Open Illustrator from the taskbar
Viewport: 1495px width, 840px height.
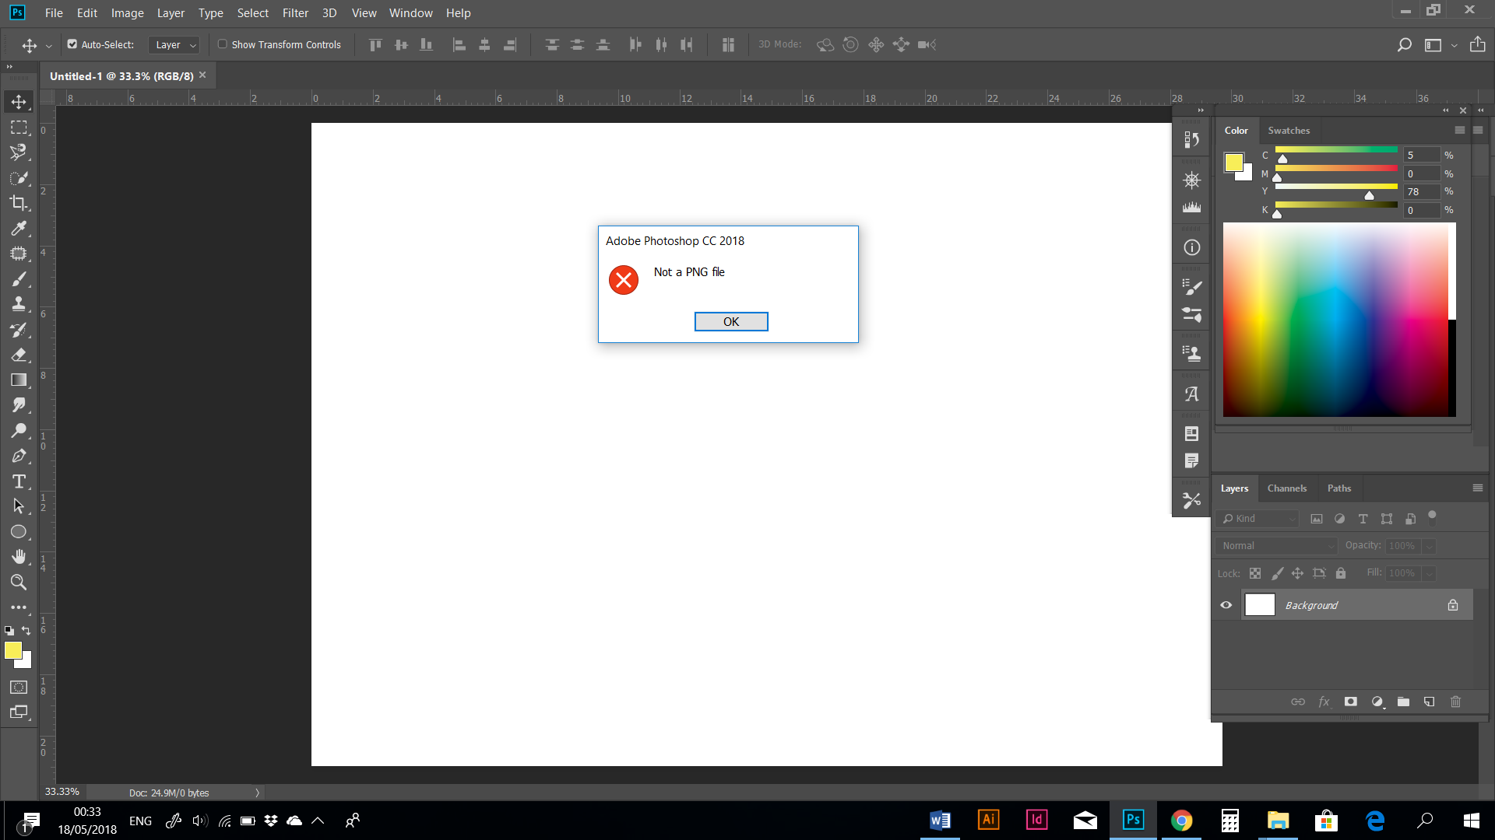coord(988,820)
